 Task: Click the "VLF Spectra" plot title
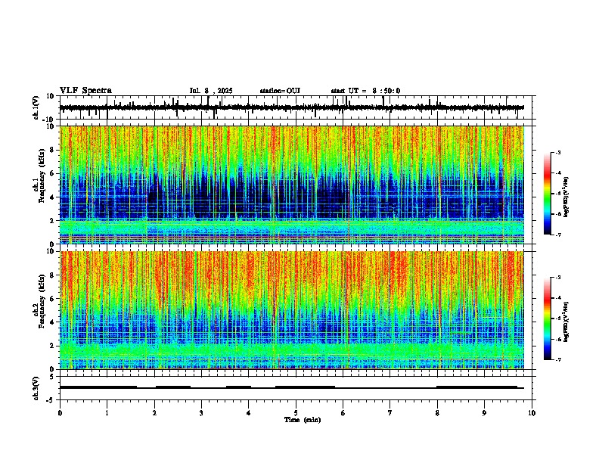tap(85, 91)
